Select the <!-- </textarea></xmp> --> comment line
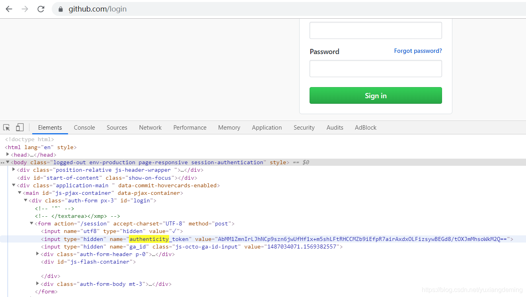The image size is (526, 297). (x=78, y=216)
